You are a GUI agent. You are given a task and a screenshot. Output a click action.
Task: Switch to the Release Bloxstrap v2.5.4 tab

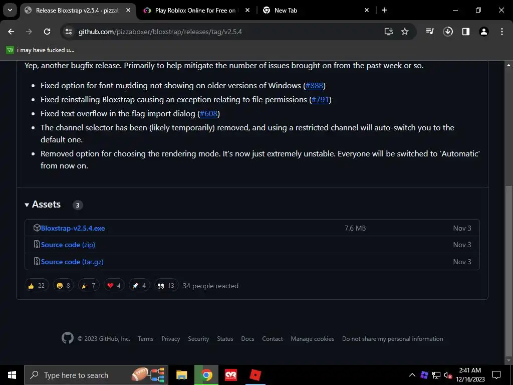78,11
